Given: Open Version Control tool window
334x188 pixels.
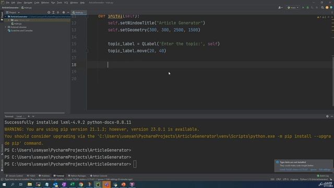Looking at the screenshot, I should (14, 176).
